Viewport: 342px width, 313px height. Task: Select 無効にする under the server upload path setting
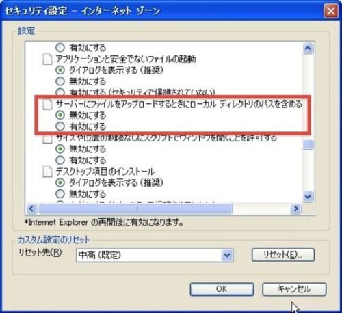click(x=60, y=115)
